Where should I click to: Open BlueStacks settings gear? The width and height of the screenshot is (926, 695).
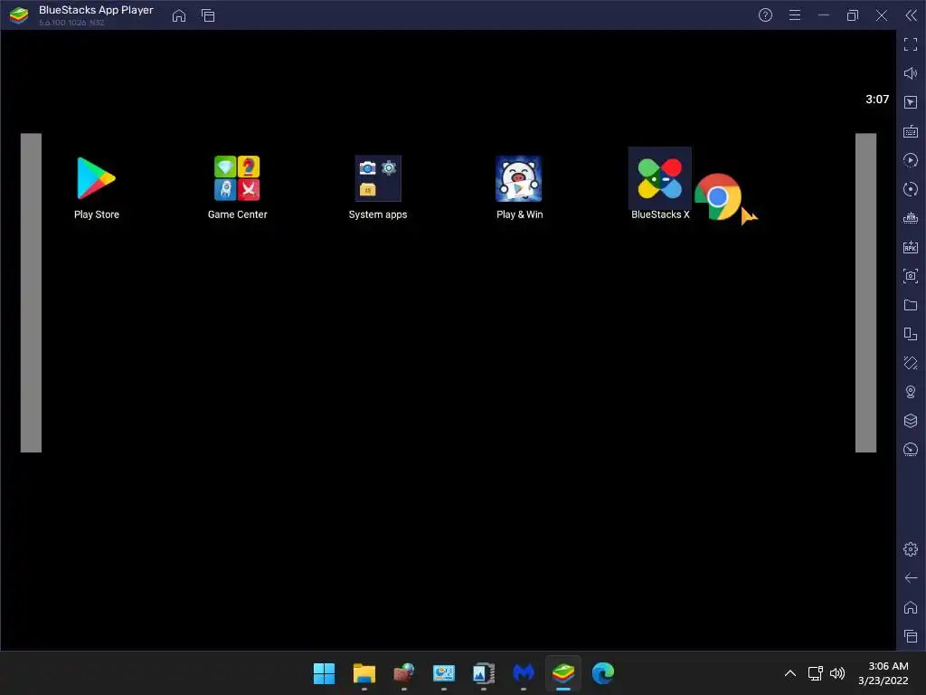(x=911, y=549)
